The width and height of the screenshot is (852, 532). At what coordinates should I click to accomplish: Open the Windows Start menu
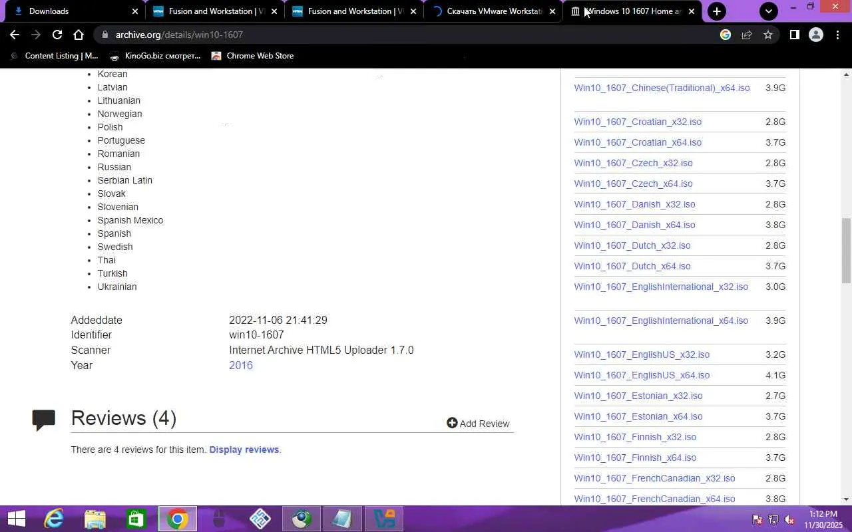16,519
